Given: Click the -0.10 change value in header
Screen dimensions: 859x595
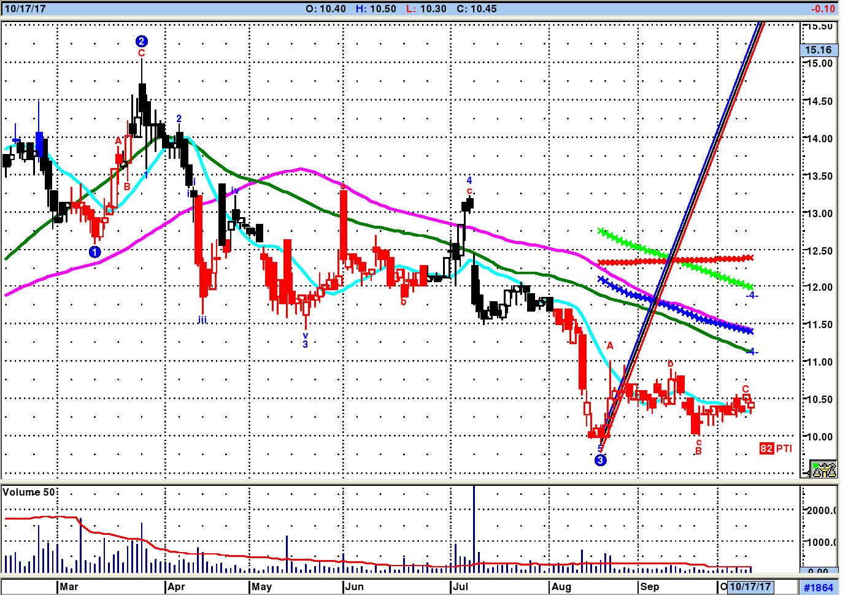Looking at the screenshot, I should tap(822, 9).
